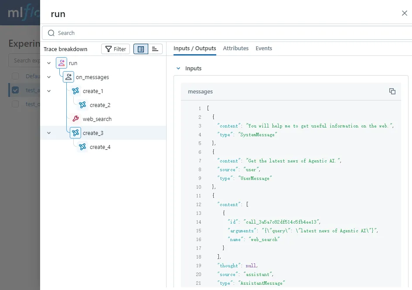This screenshot has width=412, height=290.
Task: Click the "Trace breakdown" heading
Action: pyautogui.click(x=65, y=49)
